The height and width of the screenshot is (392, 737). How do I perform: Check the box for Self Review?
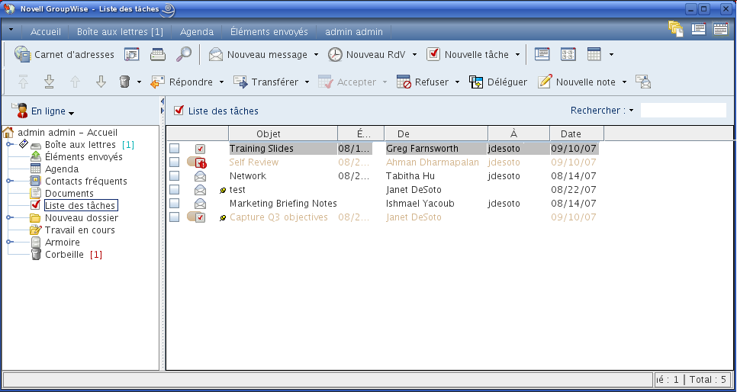[175, 162]
